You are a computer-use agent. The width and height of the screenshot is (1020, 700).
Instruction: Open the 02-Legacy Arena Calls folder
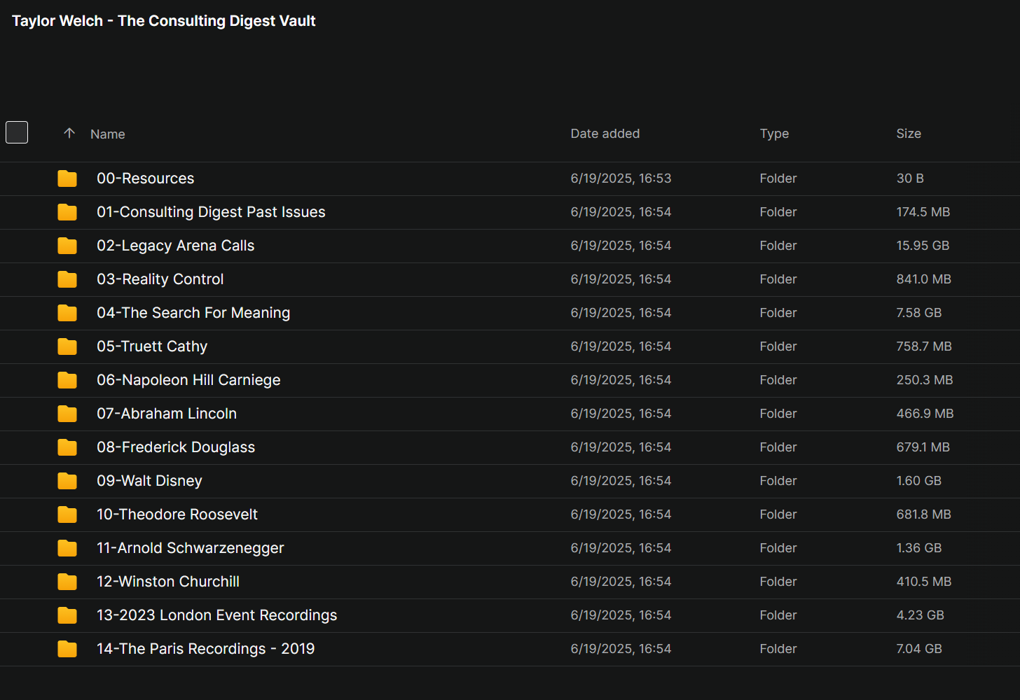tap(176, 246)
